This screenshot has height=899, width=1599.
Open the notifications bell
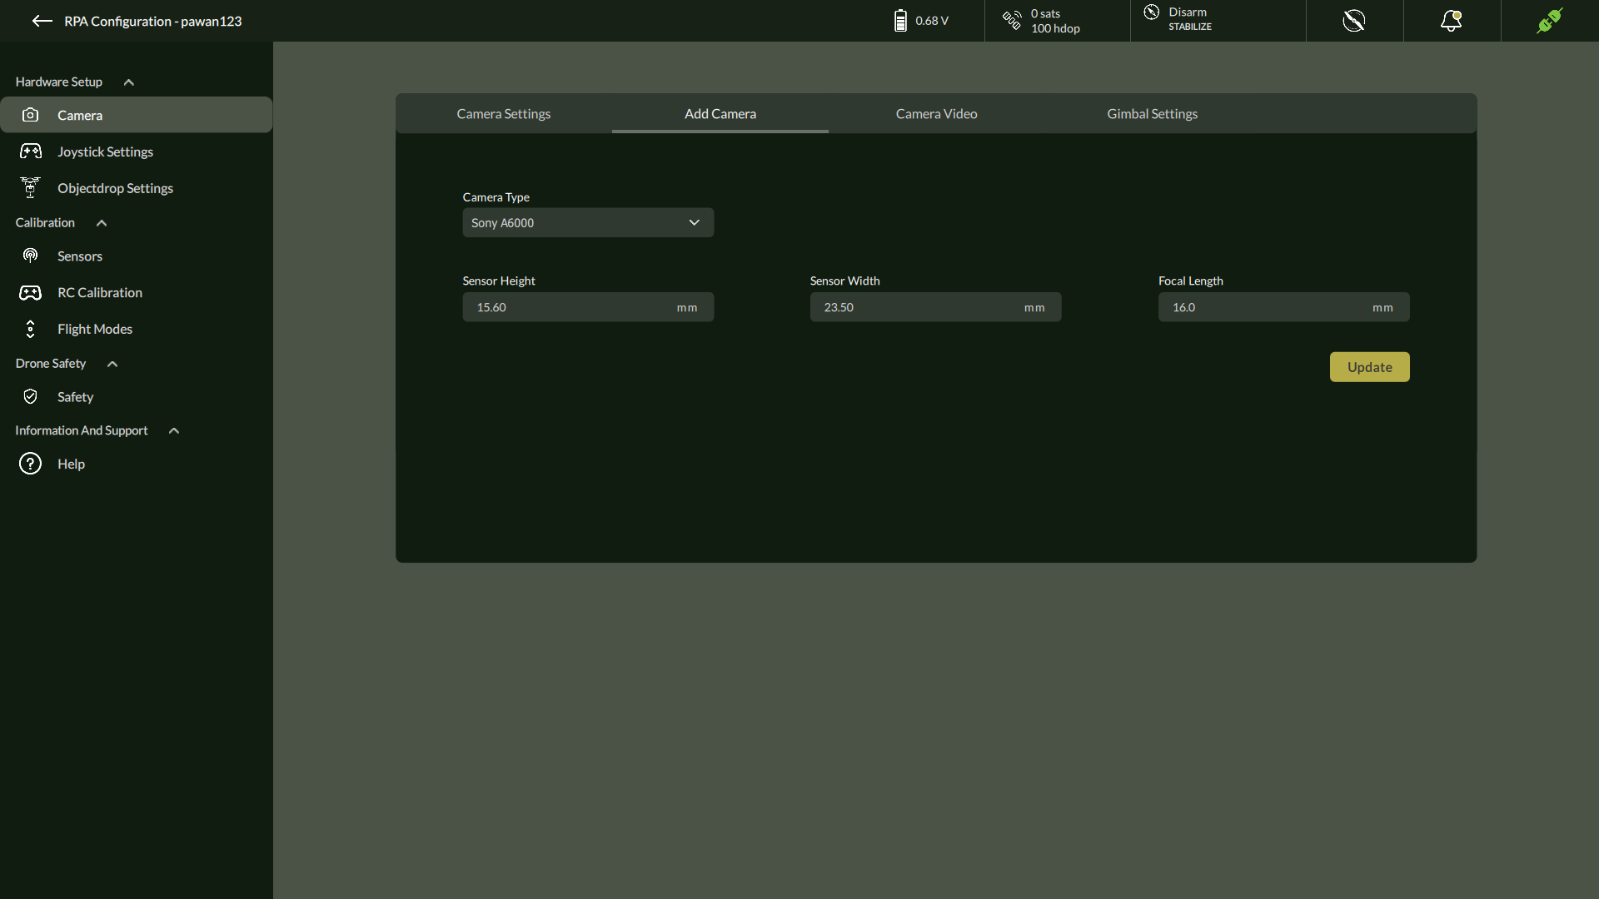(1452, 21)
